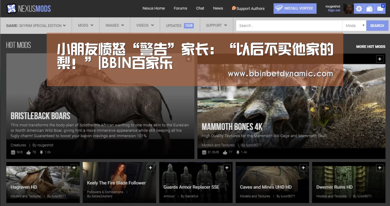Click file size icon on Mammoth Bones 4K
Screen dimensions: 390x206
click(204, 152)
